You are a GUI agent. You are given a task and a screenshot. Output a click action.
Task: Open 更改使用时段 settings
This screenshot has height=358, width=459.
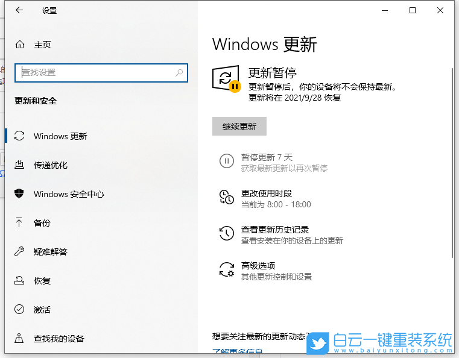point(265,199)
